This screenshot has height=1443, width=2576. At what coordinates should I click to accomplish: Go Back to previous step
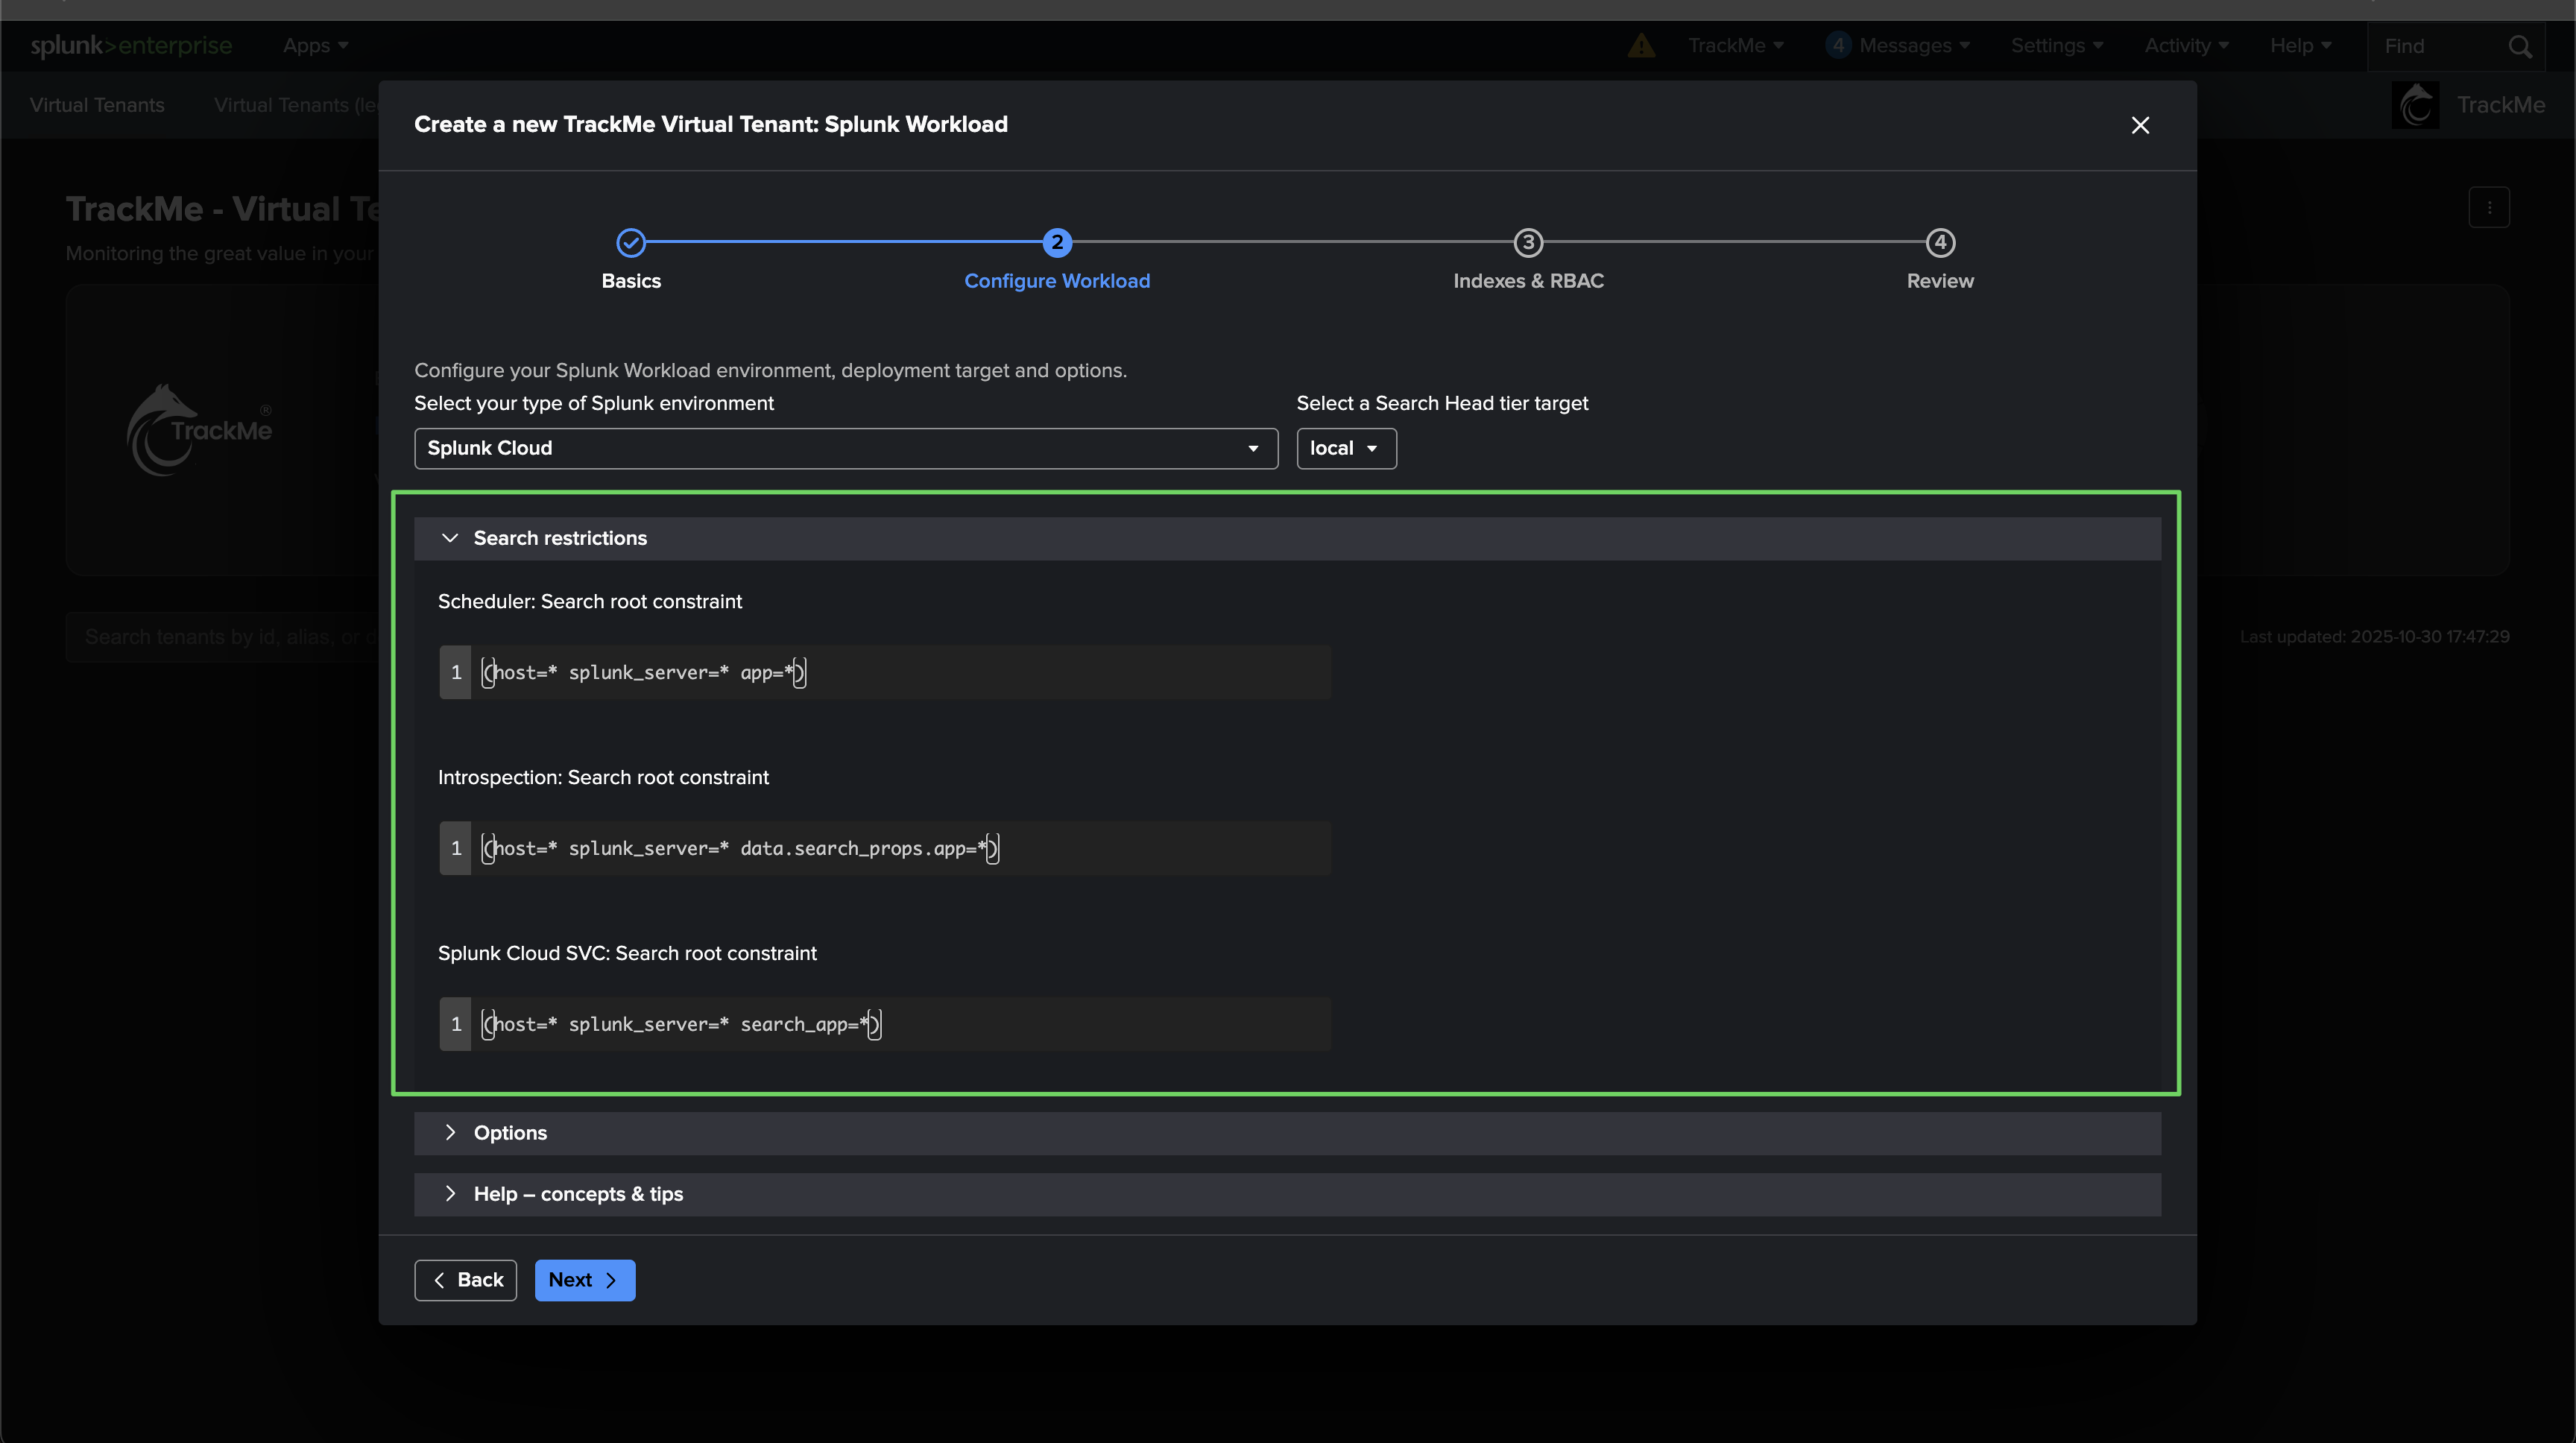point(466,1280)
